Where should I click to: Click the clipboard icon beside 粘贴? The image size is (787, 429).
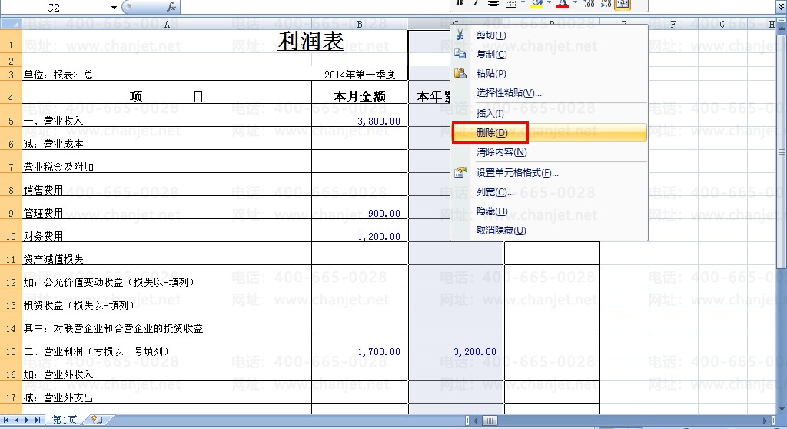tap(460, 73)
